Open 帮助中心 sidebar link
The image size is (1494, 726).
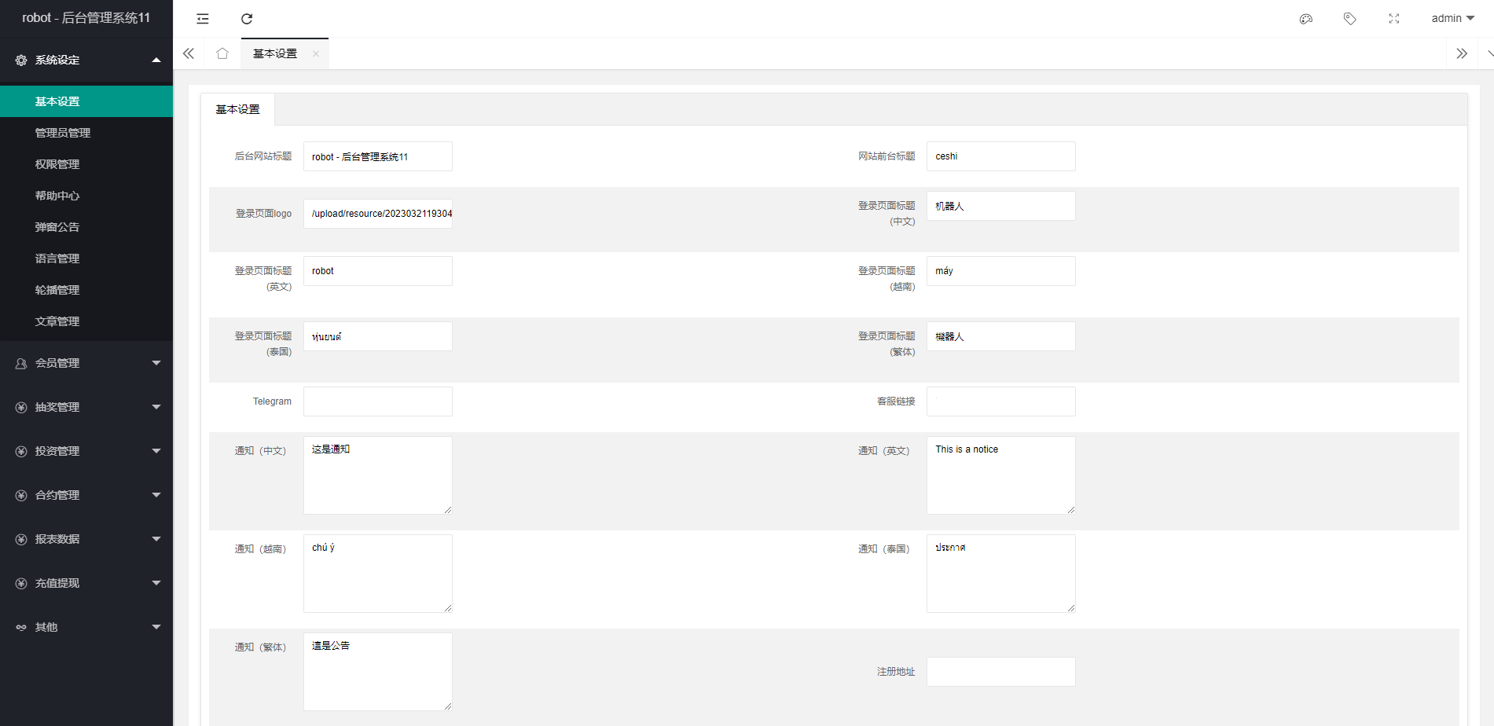coord(57,196)
